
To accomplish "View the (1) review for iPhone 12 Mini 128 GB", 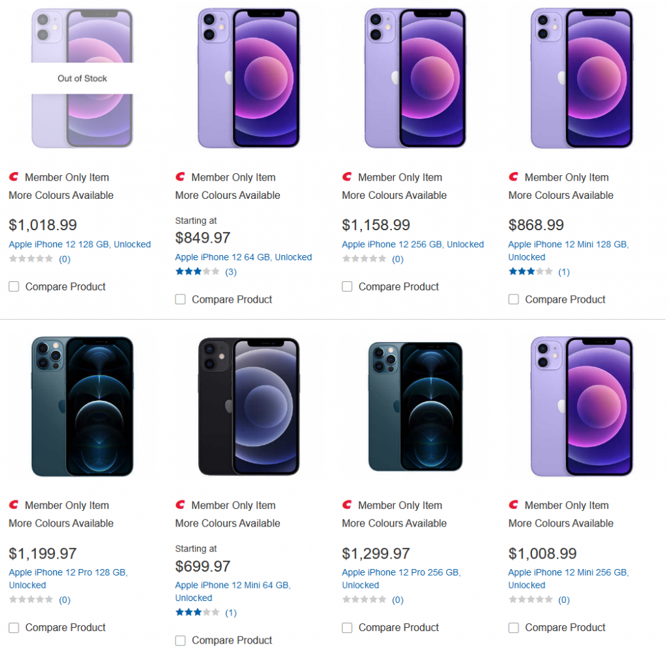I will (563, 271).
